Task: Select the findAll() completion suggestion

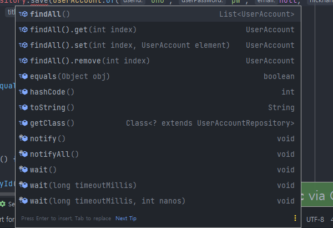Action: pos(158,14)
